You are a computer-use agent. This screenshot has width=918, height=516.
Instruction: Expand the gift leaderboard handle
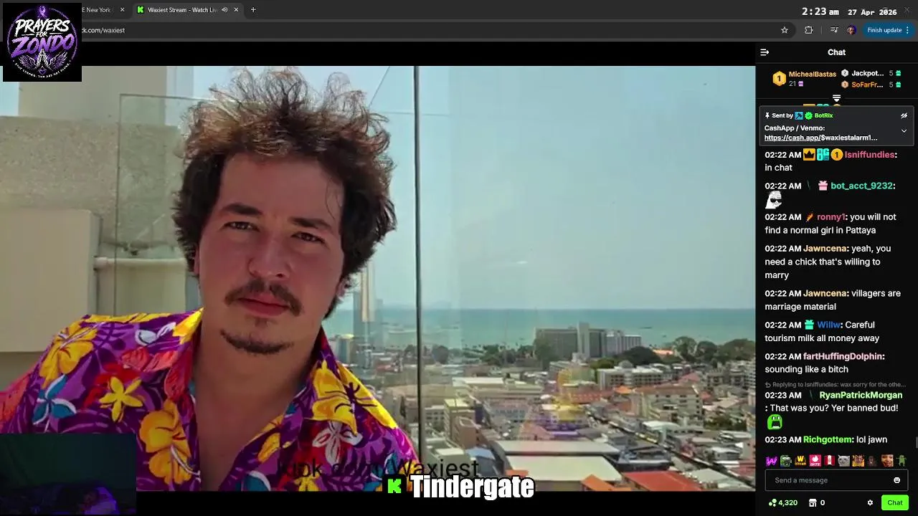pyautogui.click(x=836, y=98)
